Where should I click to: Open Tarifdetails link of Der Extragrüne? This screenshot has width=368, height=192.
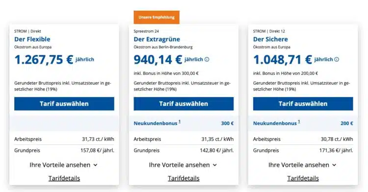[x=184, y=178]
